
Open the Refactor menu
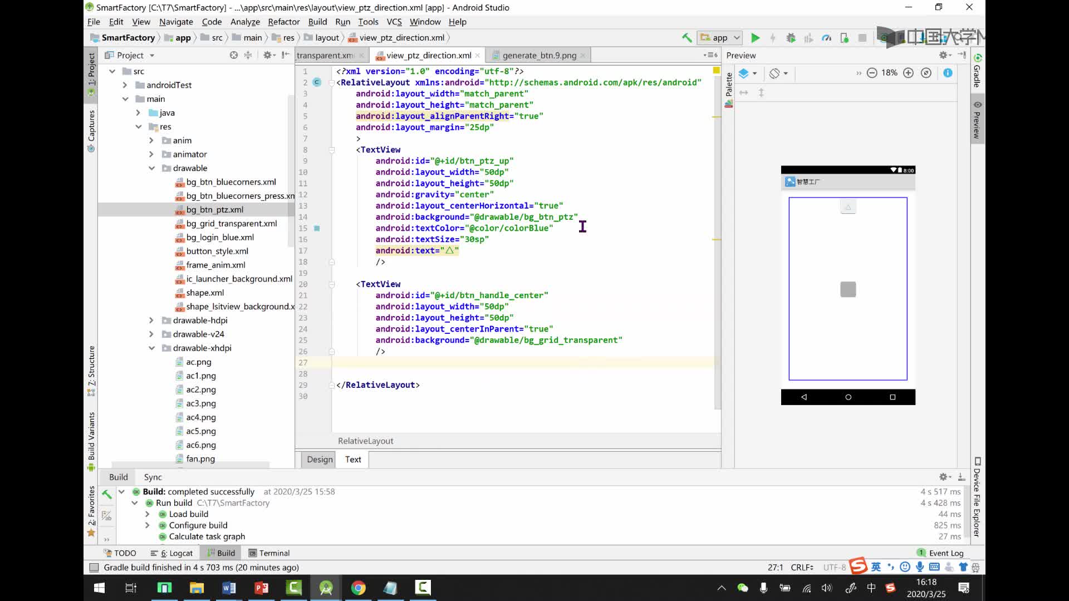[283, 22]
